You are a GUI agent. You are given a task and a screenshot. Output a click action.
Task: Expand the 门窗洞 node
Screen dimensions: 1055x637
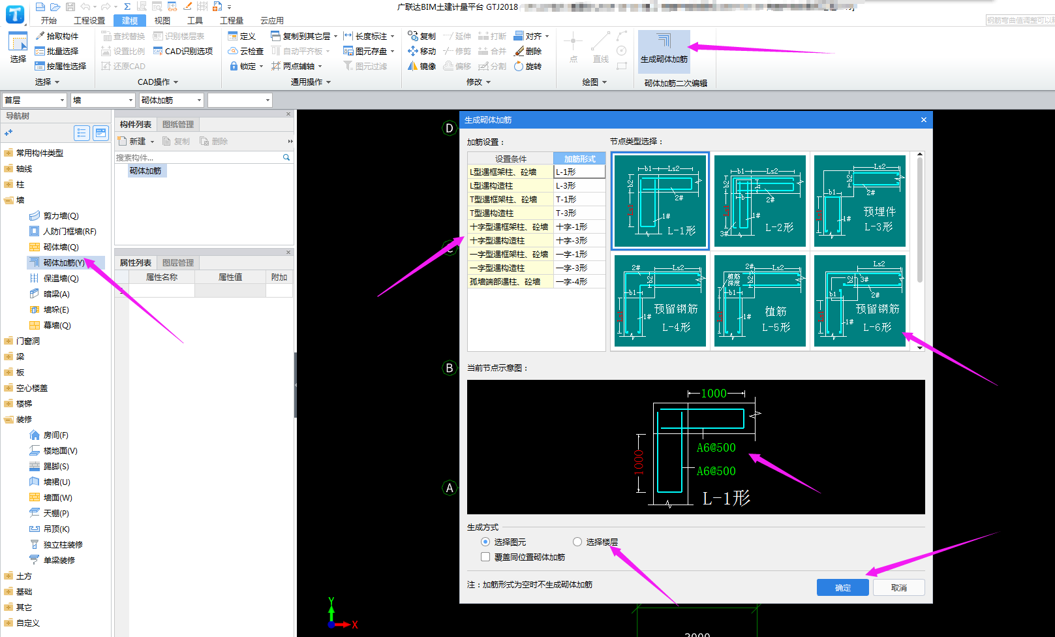pyautogui.click(x=8, y=341)
